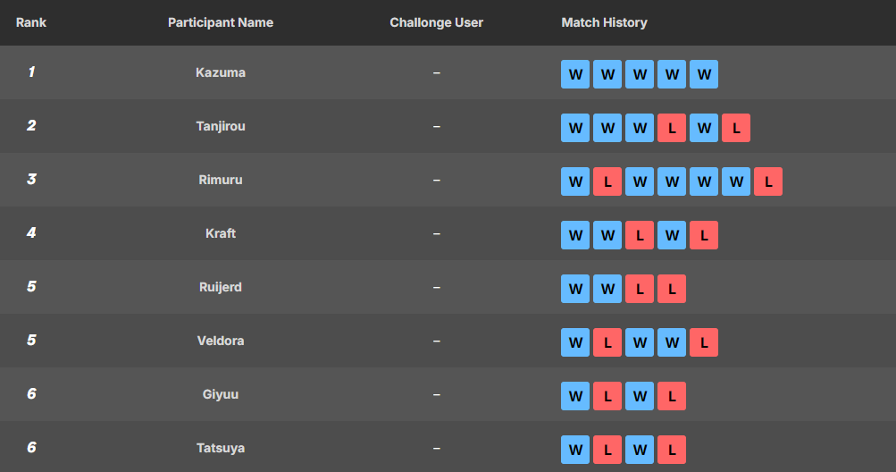Click Veldora's first L match badge
Image resolution: width=896 pixels, height=472 pixels.
click(607, 342)
